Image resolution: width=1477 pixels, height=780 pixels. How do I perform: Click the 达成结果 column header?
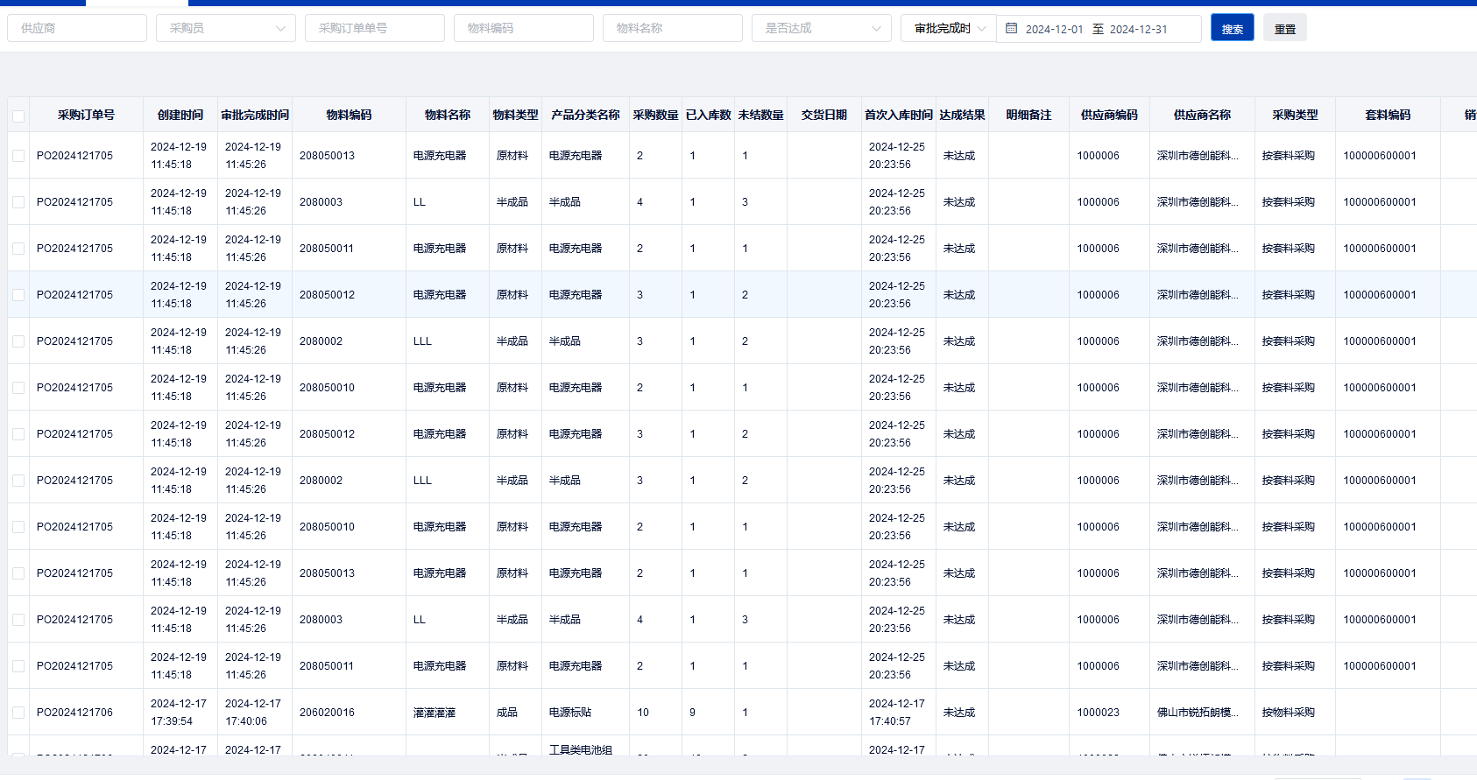point(962,115)
